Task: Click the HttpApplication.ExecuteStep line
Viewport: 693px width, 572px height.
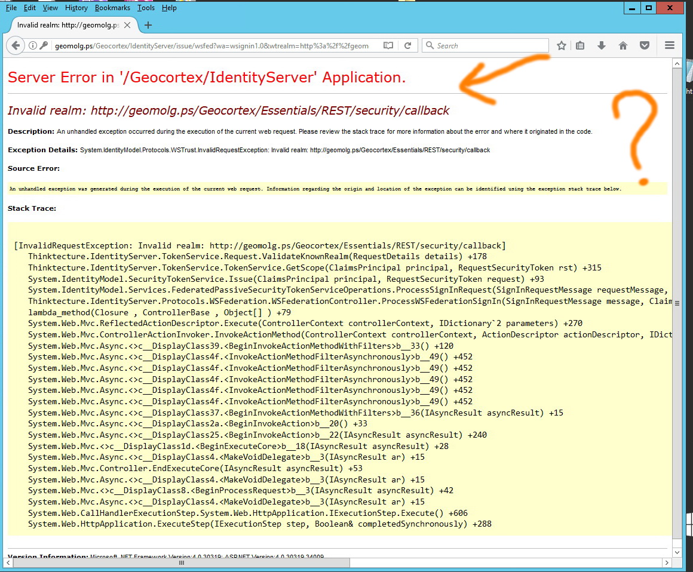Action: tap(259, 524)
